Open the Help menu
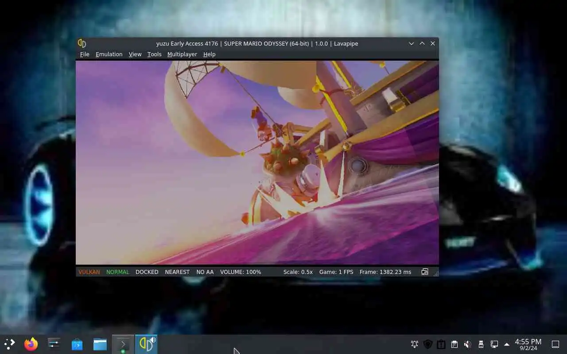This screenshot has height=354, width=567. 209,54
